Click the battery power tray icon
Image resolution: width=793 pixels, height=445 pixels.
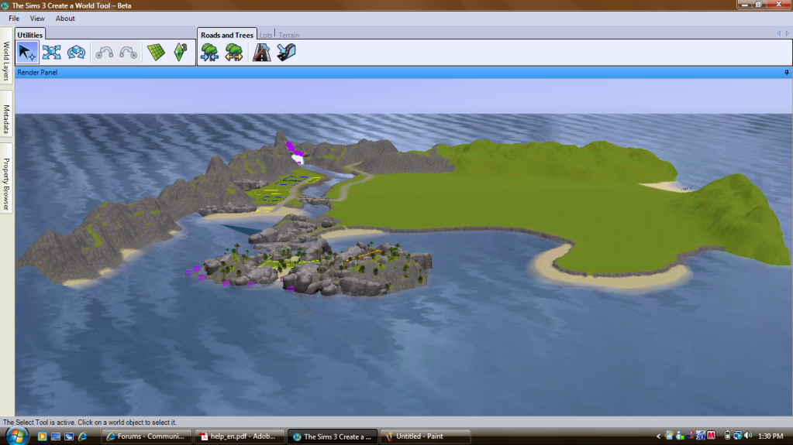coord(727,436)
